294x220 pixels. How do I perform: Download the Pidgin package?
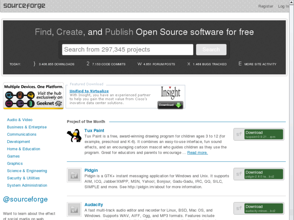point(258,174)
